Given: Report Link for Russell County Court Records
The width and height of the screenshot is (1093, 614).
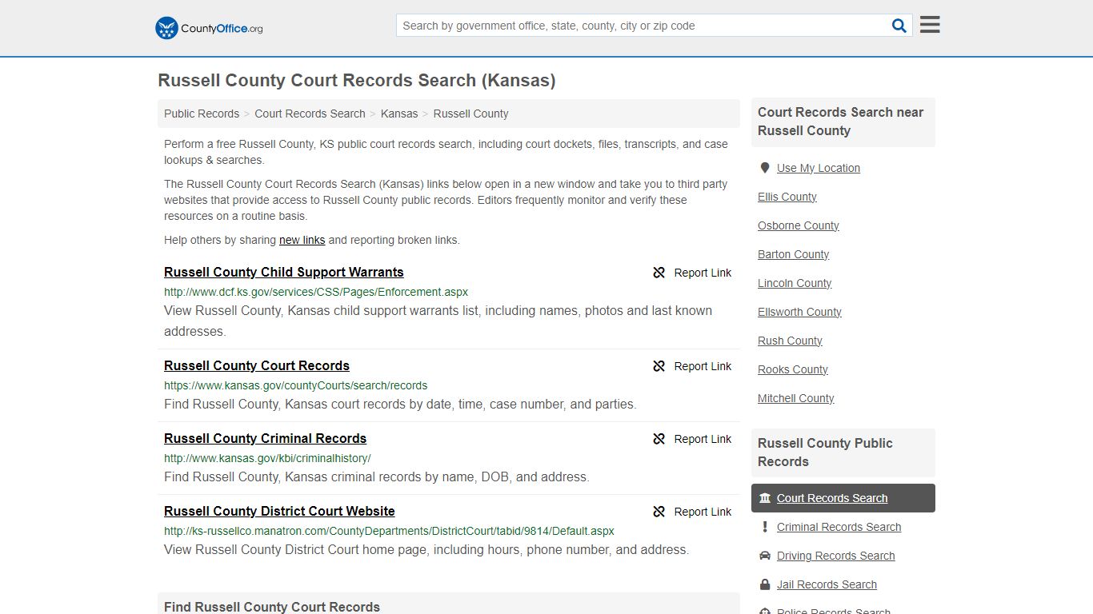Looking at the screenshot, I should [692, 366].
